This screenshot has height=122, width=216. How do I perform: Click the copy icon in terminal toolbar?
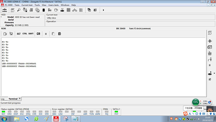point(53,34)
